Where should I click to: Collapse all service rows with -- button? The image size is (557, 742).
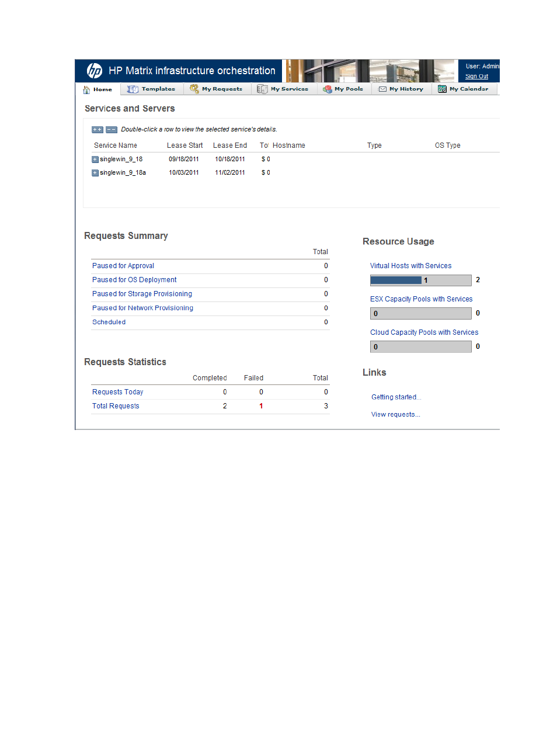pos(112,130)
